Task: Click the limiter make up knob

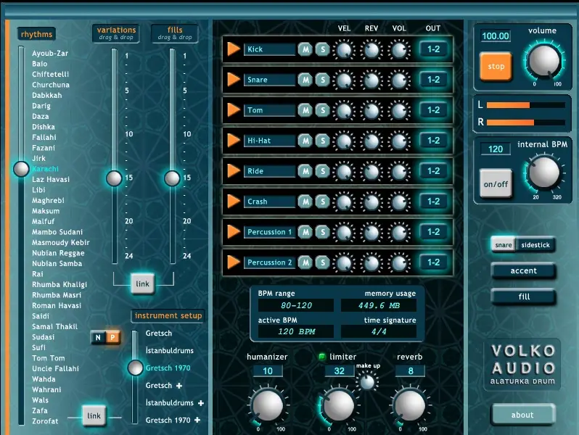Action: click(x=367, y=382)
